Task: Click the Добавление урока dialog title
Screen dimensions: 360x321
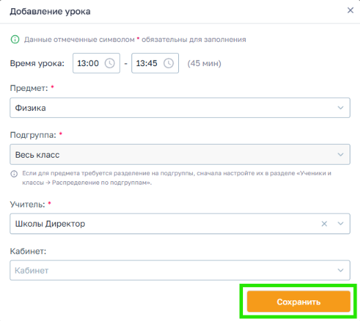Action: (x=50, y=11)
